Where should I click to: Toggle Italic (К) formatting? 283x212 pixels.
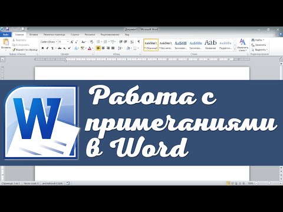tap(47, 48)
